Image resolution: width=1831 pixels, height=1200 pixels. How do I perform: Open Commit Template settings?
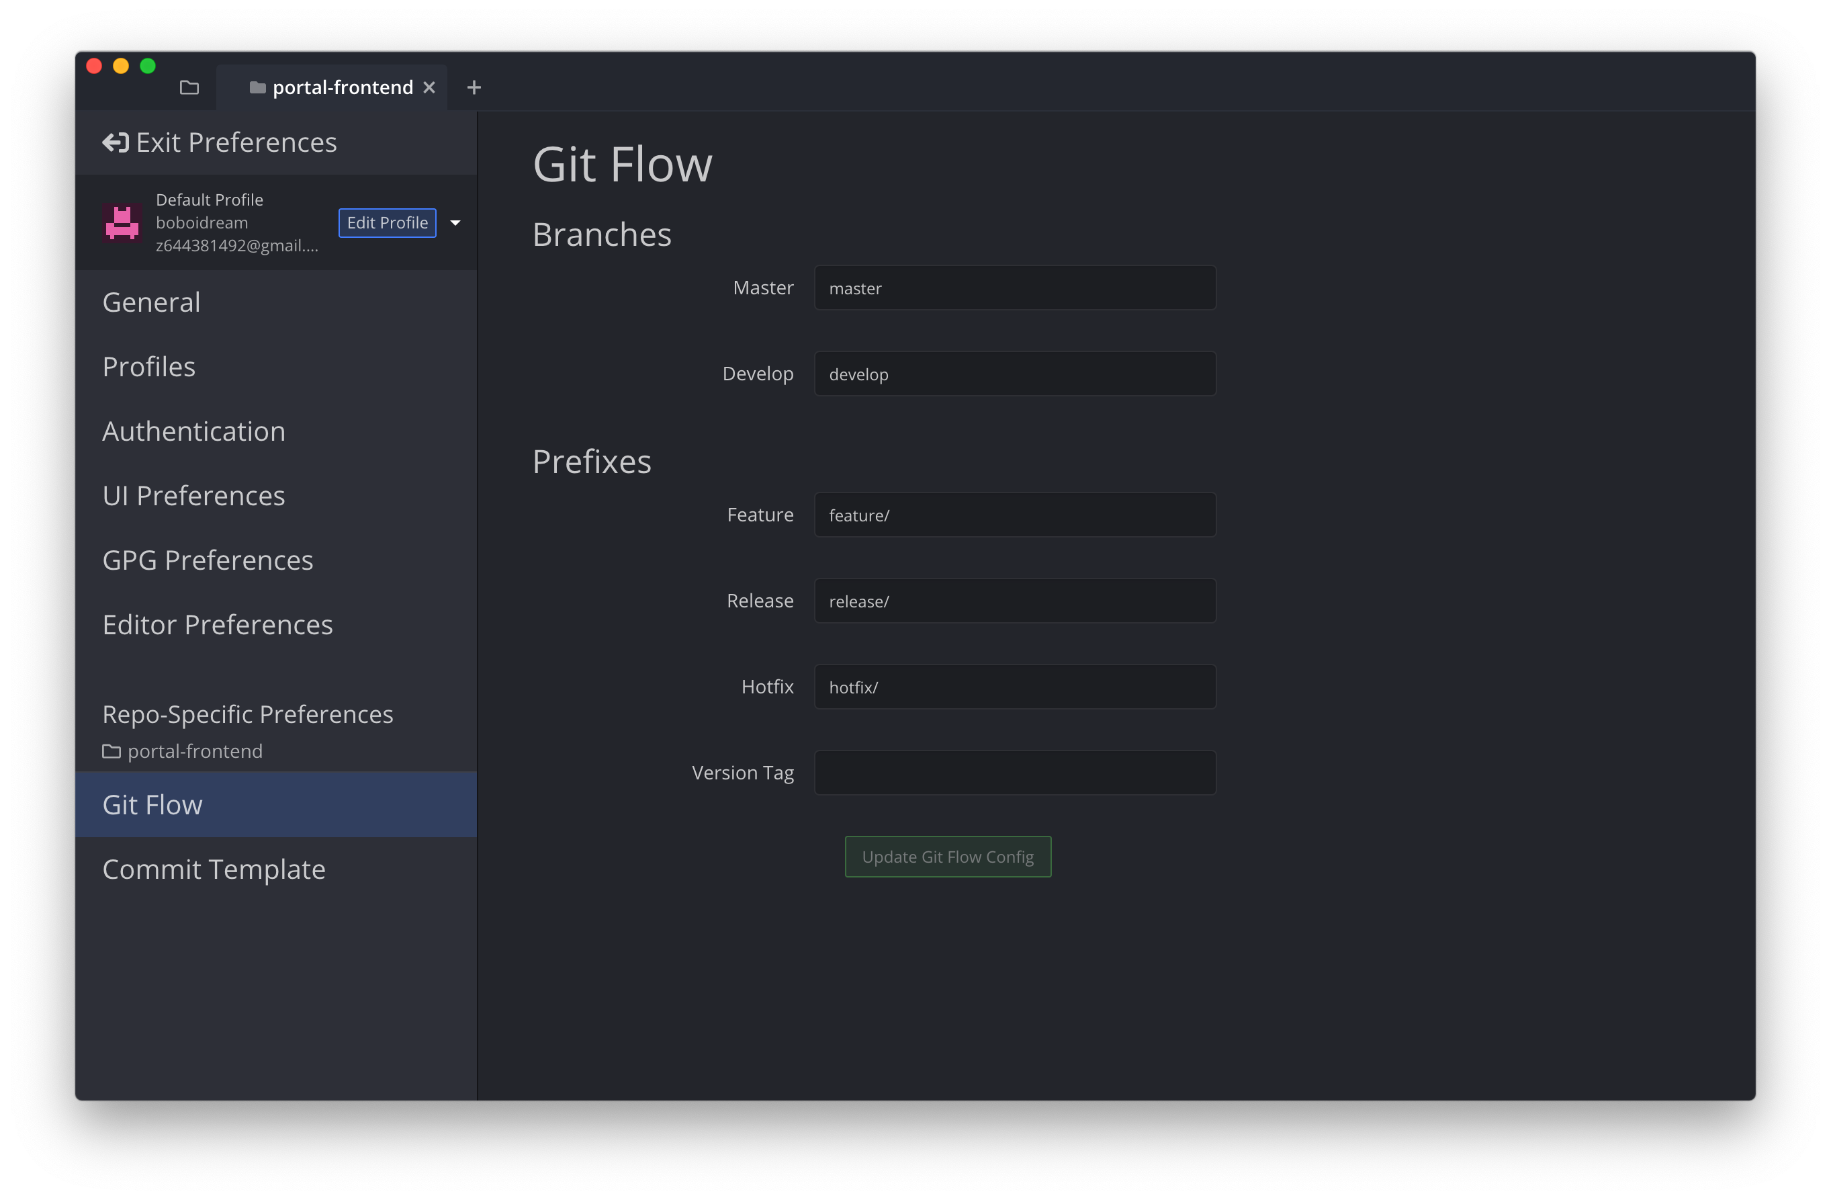(214, 869)
